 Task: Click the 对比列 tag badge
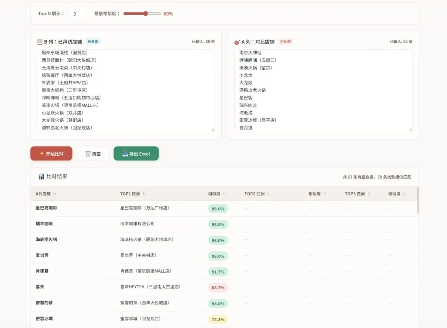coord(285,41)
